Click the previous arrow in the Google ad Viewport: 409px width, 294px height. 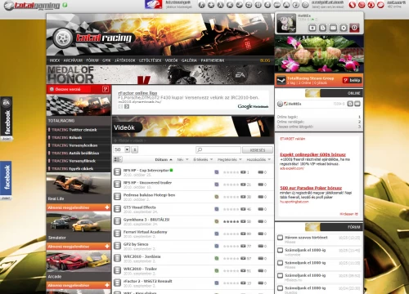click(121, 106)
